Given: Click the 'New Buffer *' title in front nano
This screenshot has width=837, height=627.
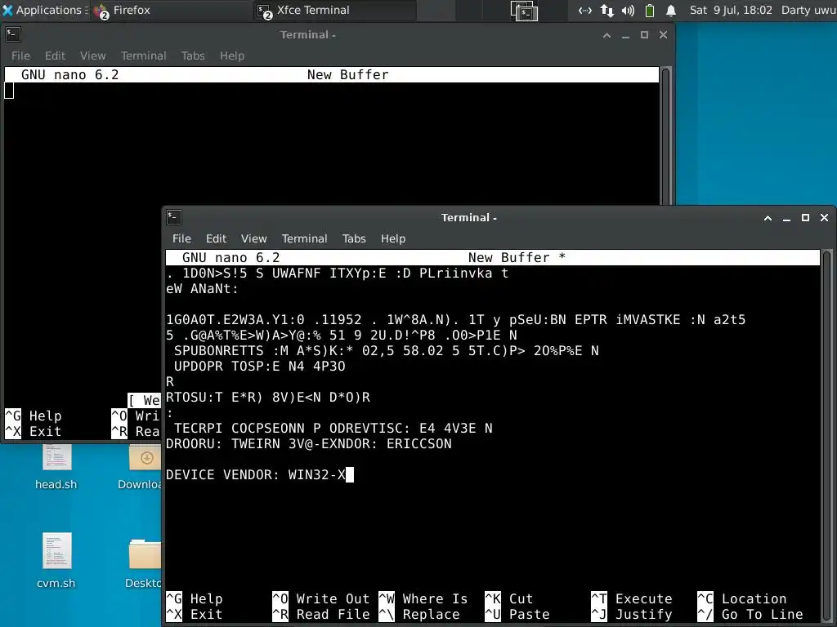Looking at the screenshot, I should [517, 257].
